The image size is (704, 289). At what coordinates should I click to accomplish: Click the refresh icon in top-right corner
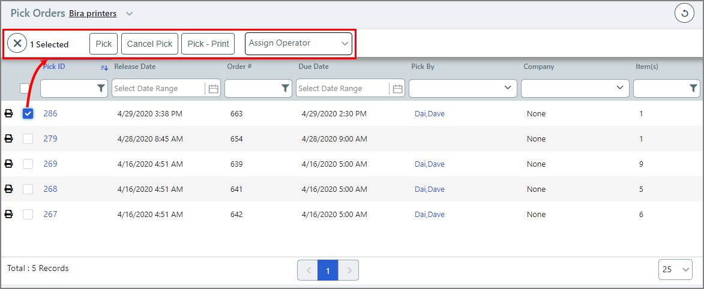[684, 13]
